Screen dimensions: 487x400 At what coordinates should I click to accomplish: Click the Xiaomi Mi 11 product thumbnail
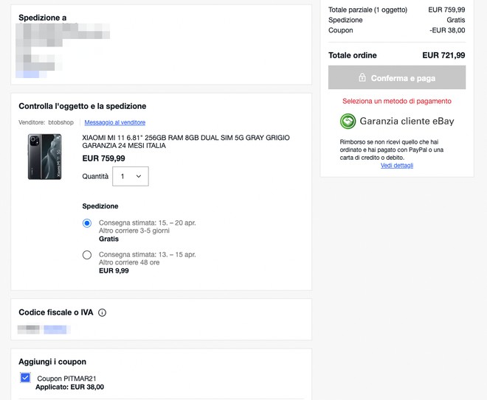45,156
